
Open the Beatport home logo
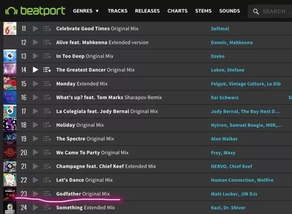(x=35, y=11)
